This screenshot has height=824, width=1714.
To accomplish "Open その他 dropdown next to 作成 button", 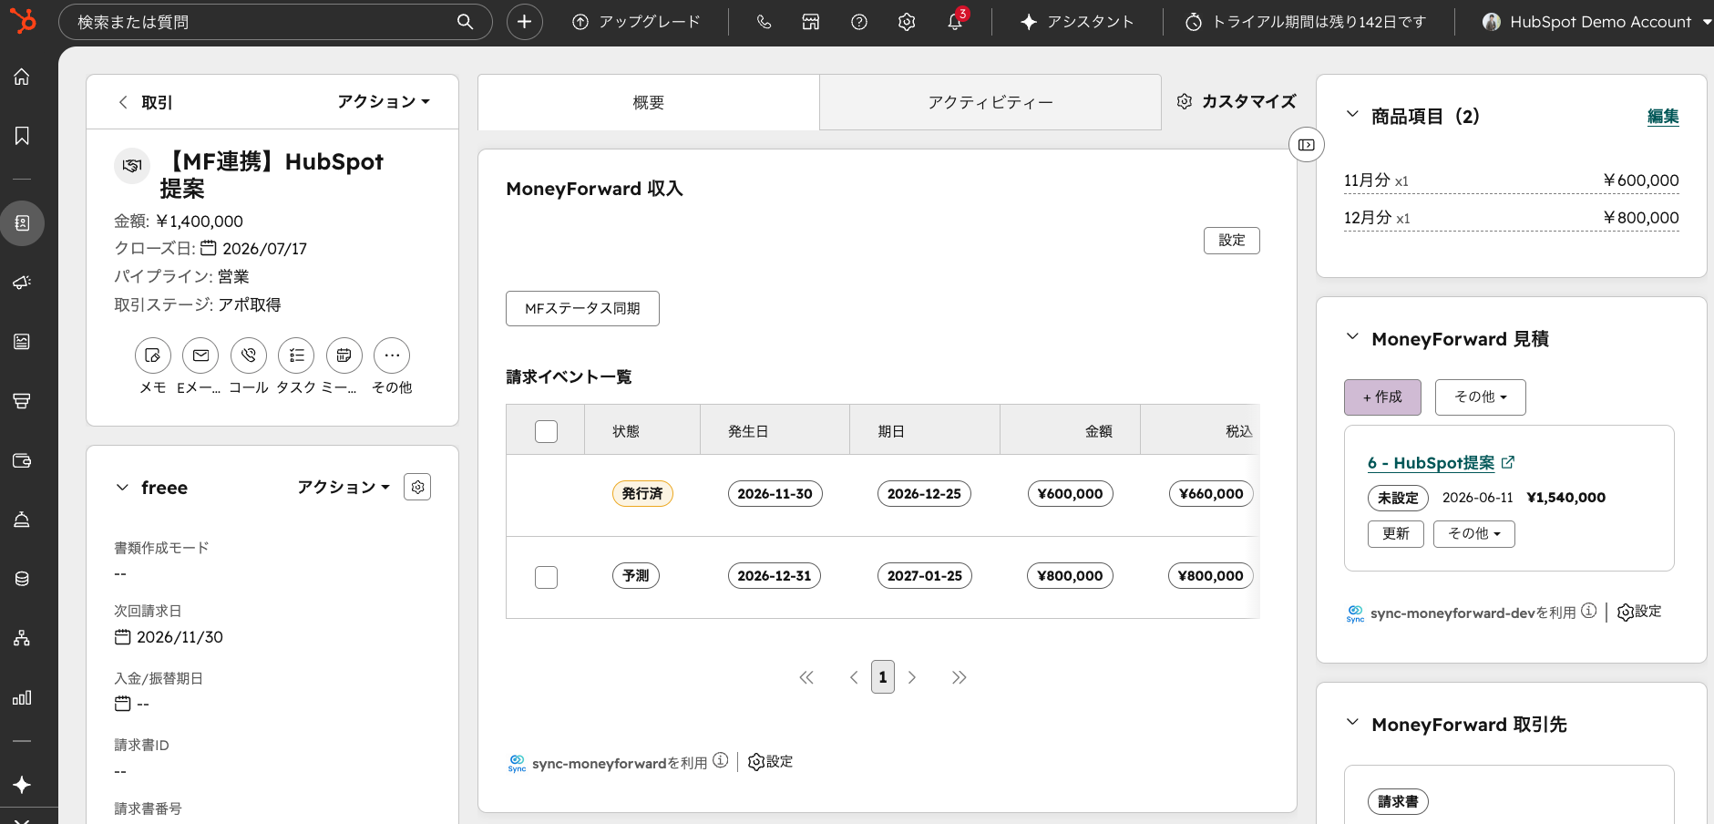I will (x=1480, y=397).
